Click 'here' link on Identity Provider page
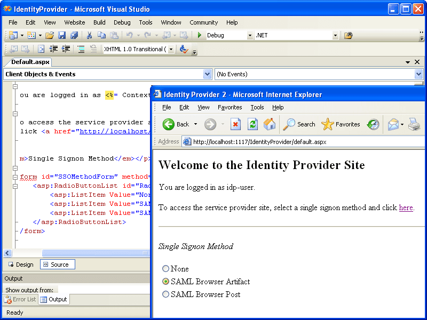 pyautogui.click(x=406, y=207)
